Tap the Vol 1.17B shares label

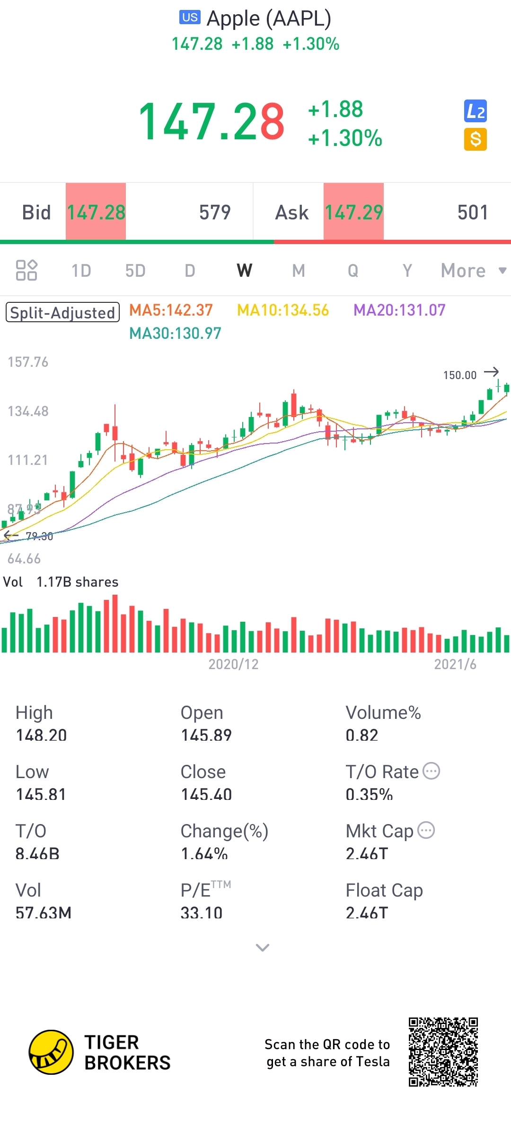pyautogui.click(x=61, y=581)
